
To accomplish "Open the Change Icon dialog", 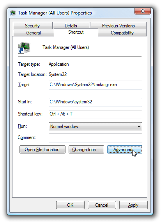I will 86,149.
